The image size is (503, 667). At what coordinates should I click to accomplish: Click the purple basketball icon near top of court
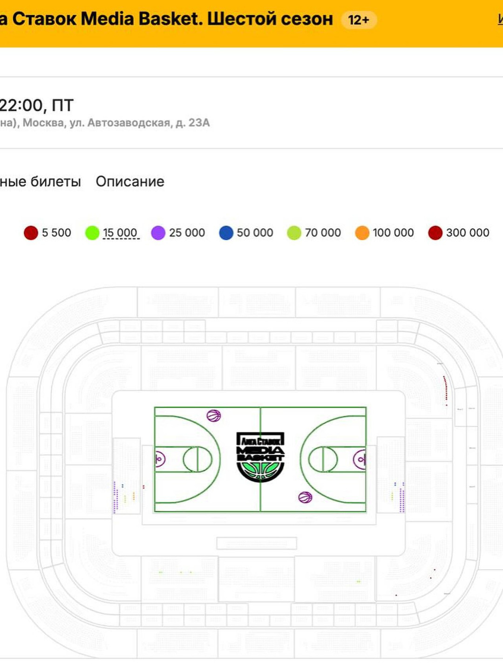214,415
